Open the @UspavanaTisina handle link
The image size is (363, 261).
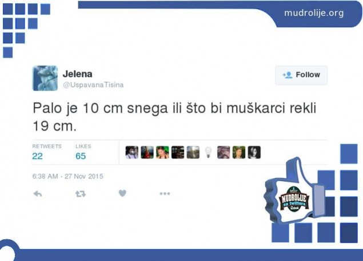(93, 85)
